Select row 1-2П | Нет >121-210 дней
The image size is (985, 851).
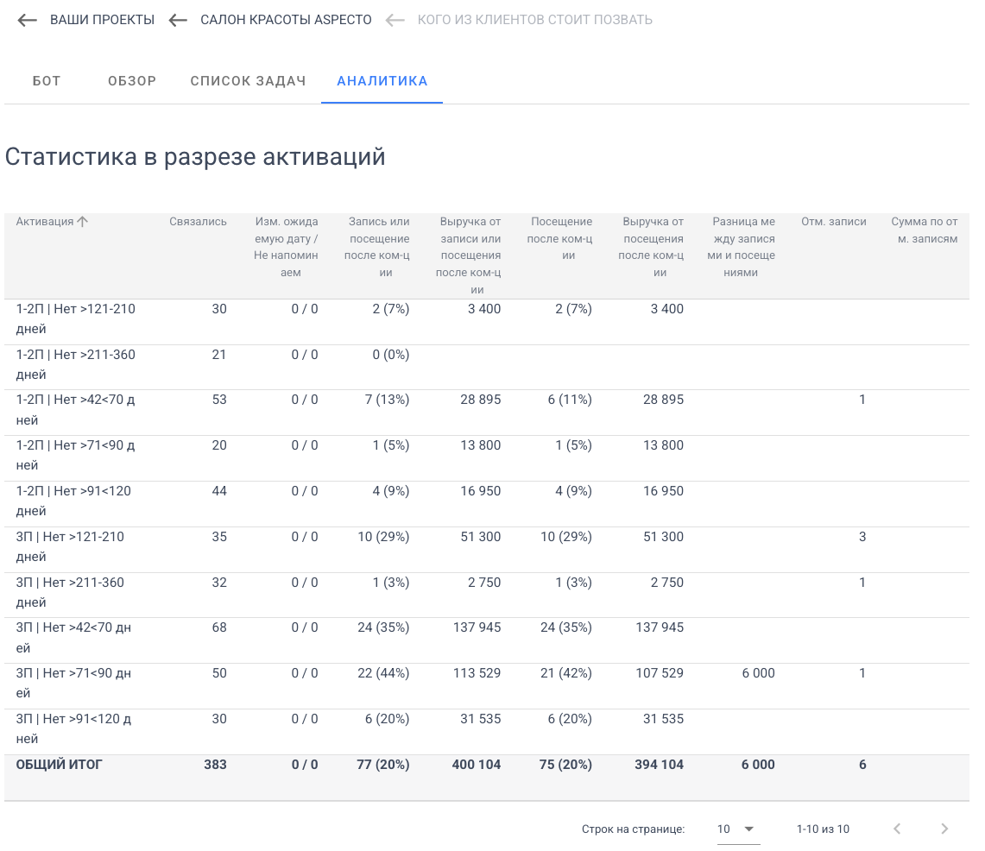click(x=487, y=322)
